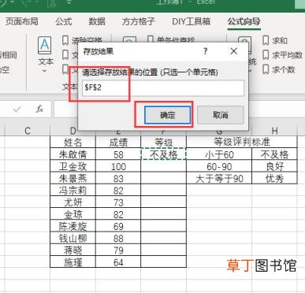The width and height of the screenshot is (305, 293).
Task: Click the score cell with 58
Action: [118, 154]
